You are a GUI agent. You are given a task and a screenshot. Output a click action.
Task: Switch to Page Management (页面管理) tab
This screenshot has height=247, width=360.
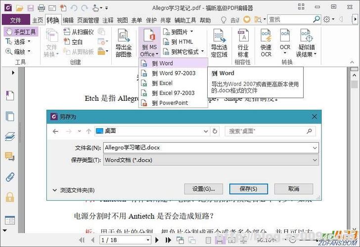pyautogui.click(x=88, y=20)
